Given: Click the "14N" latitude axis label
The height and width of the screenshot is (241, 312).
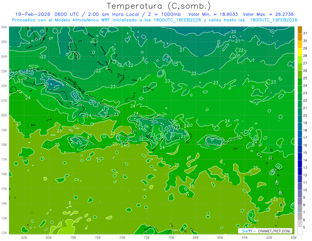Looking at the screenshot, I should tap(4, 203).
